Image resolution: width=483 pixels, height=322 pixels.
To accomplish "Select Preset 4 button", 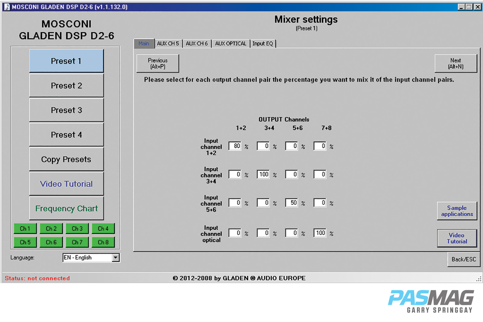I will pos(66,135).
